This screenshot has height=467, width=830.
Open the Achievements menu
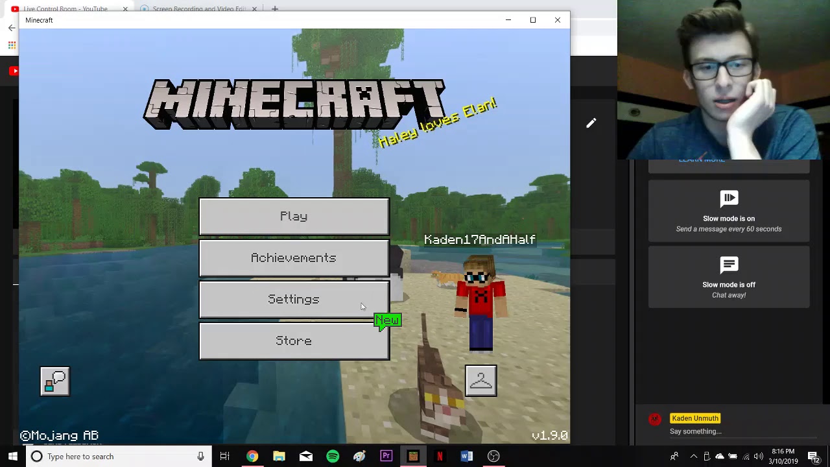coord(294,258)
